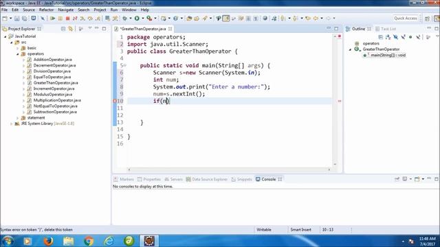
Task: Open Windows Explorer folder in taskbar
Action: [69, 241]
